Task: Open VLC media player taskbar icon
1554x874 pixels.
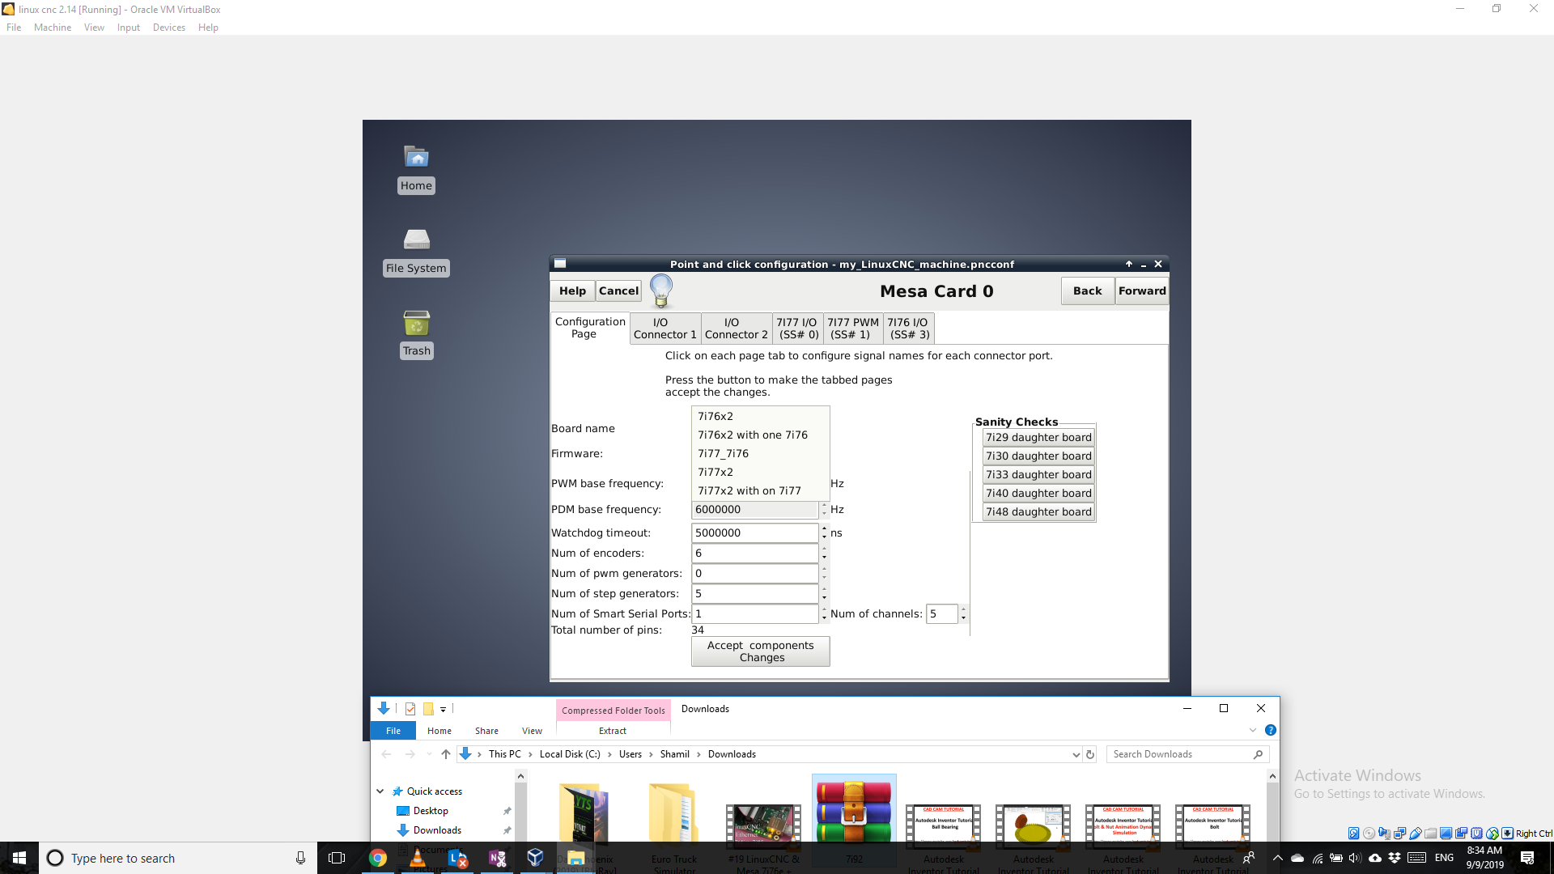Action: pos(418,858)
